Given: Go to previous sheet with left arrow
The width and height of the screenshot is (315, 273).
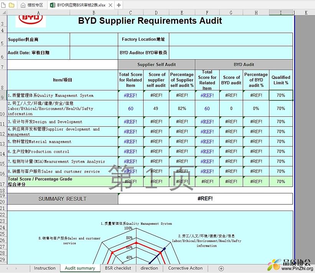Looking at the screenshot, I should pos(7,268).
